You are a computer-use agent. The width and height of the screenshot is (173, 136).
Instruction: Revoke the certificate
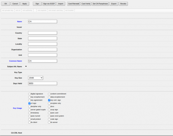(x=123, y=4)
